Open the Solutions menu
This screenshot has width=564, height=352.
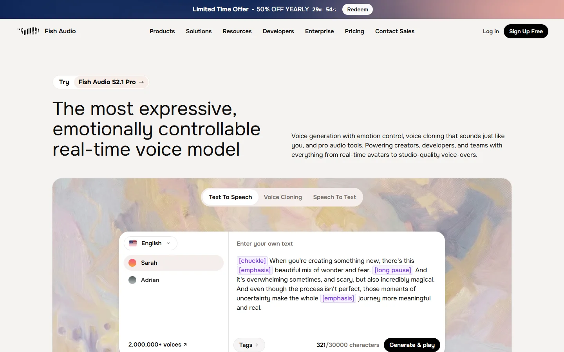point(199,31)
